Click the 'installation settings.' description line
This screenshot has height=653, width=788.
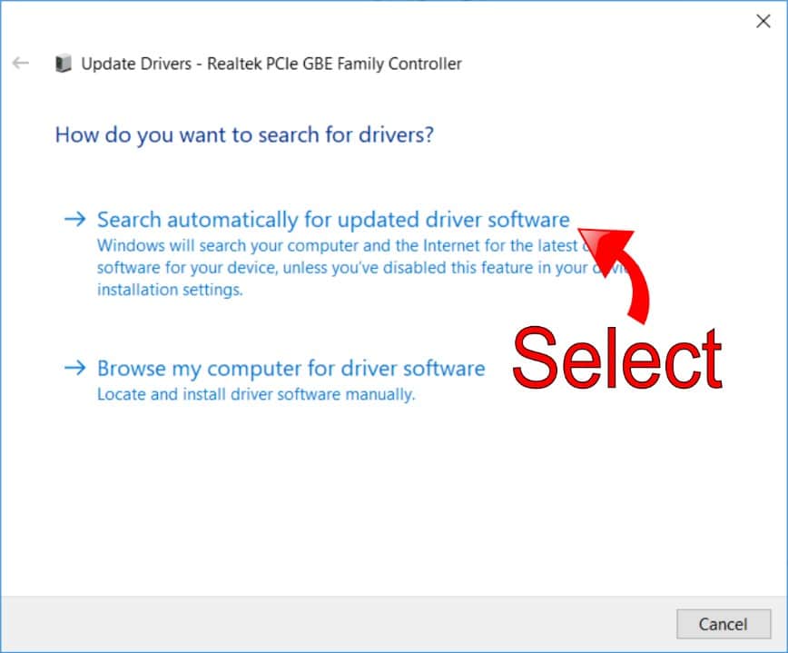(x=170, y=291)
